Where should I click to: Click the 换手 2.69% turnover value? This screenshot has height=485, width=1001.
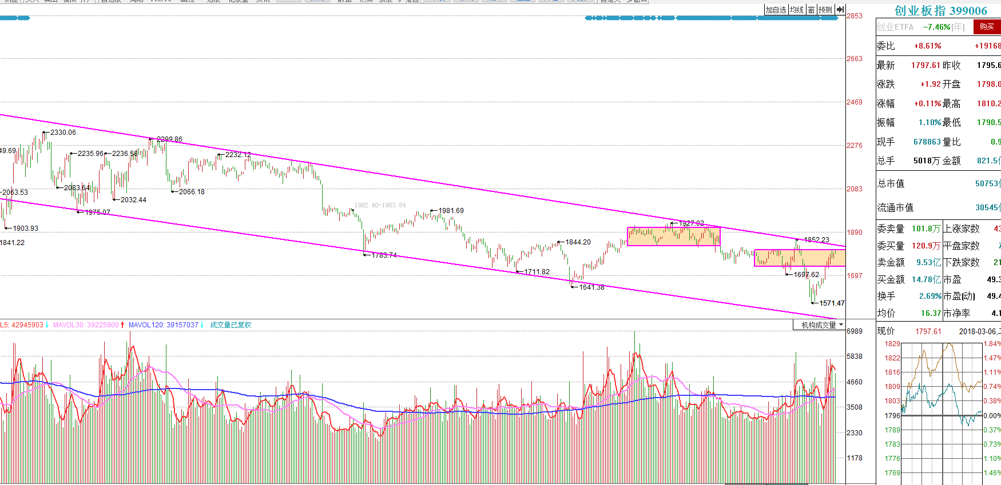tap(930, 296)
